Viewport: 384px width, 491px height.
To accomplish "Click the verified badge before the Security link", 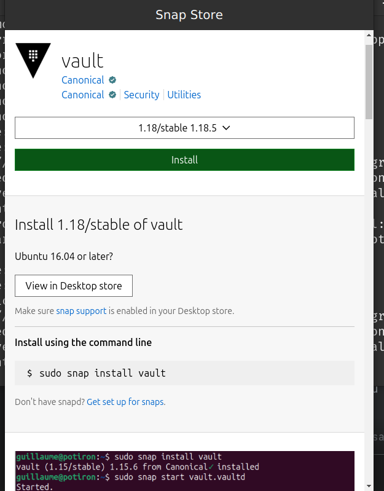I will [x=112, y=95].
